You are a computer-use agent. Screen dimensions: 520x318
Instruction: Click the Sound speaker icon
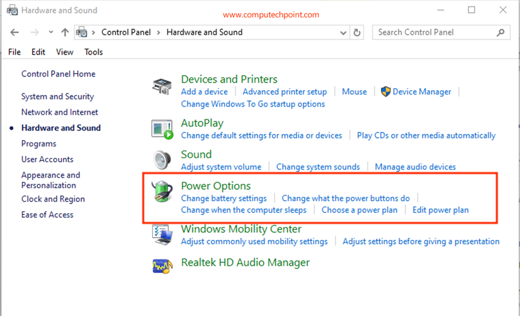point(162,160)
